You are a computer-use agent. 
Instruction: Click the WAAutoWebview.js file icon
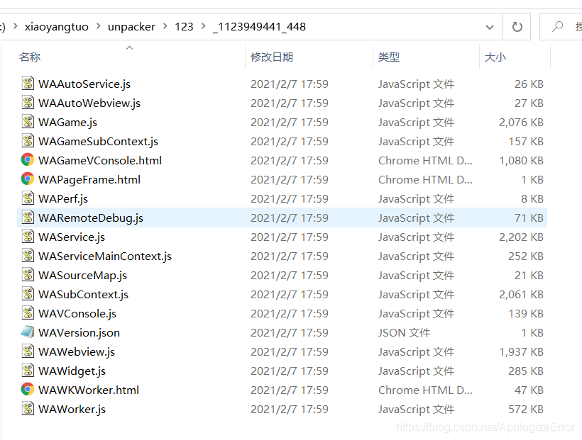tap(28, 103)
